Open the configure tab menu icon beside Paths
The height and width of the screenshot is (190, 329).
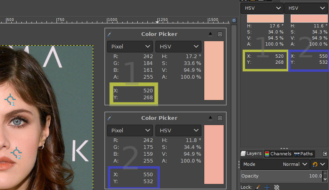pos(325,154)
